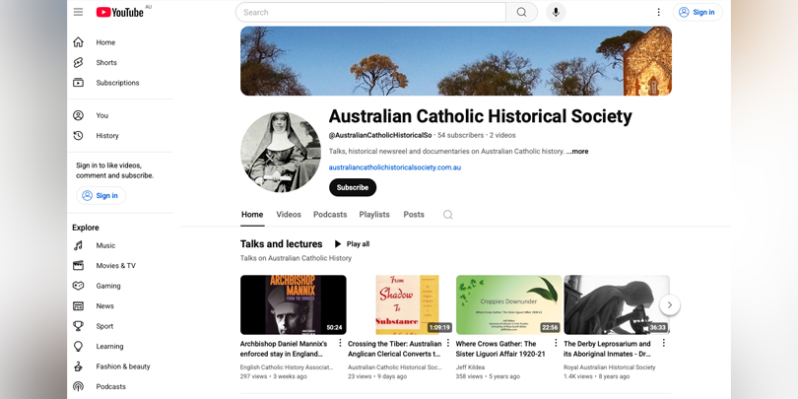798x399 pixels.
Task: Open From Shadow To Substance thumbnail
Action: coord(401,304)
